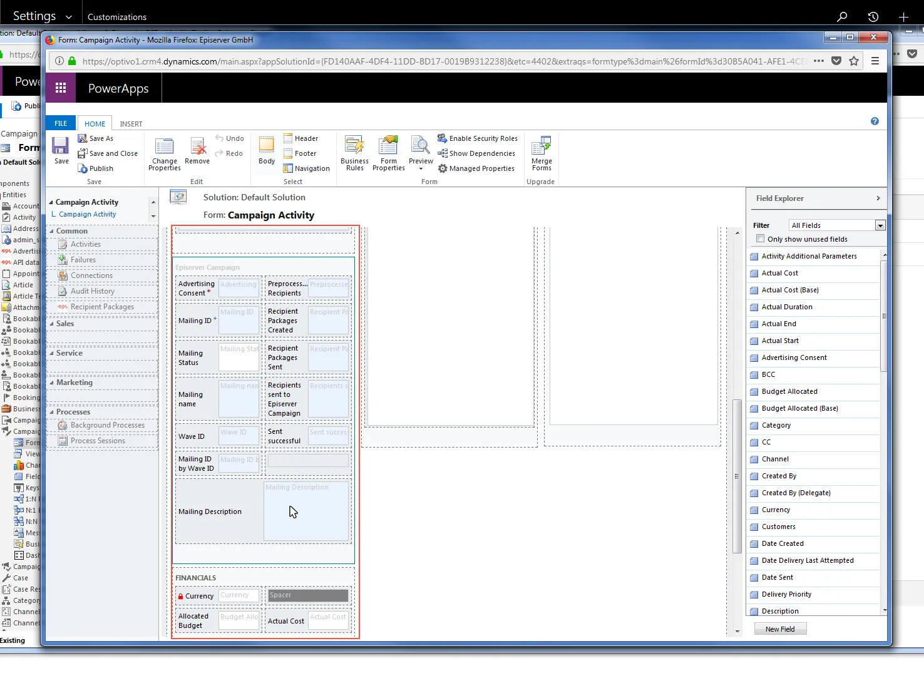Select the Campaign Activity tree link

point(87,214)
